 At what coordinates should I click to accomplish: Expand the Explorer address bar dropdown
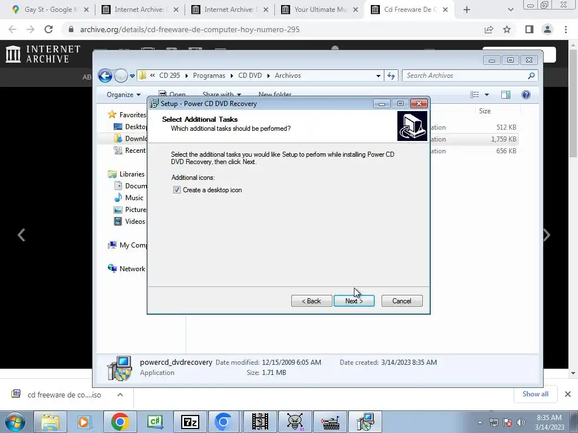tap(378, 76)
